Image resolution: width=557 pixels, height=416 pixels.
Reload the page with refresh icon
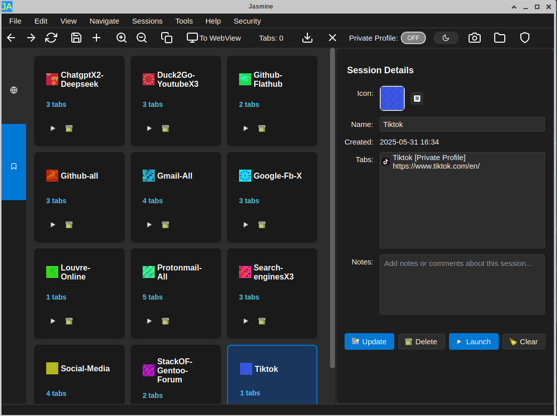point(51,38)
